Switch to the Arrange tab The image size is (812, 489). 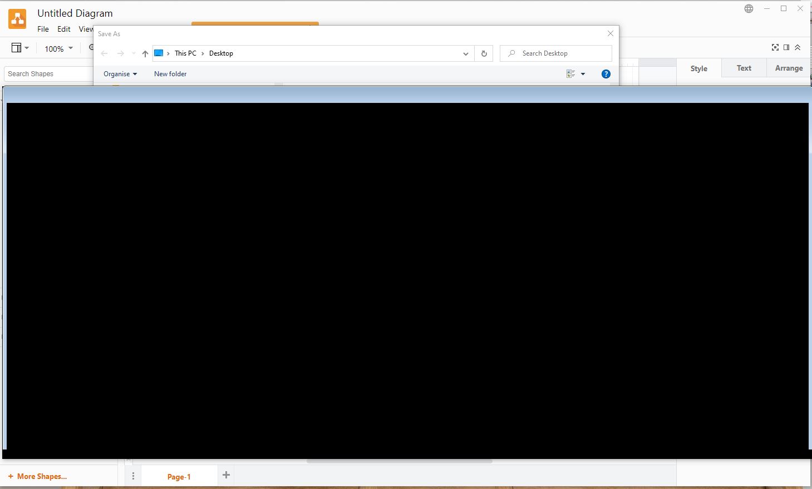point(788,67)
